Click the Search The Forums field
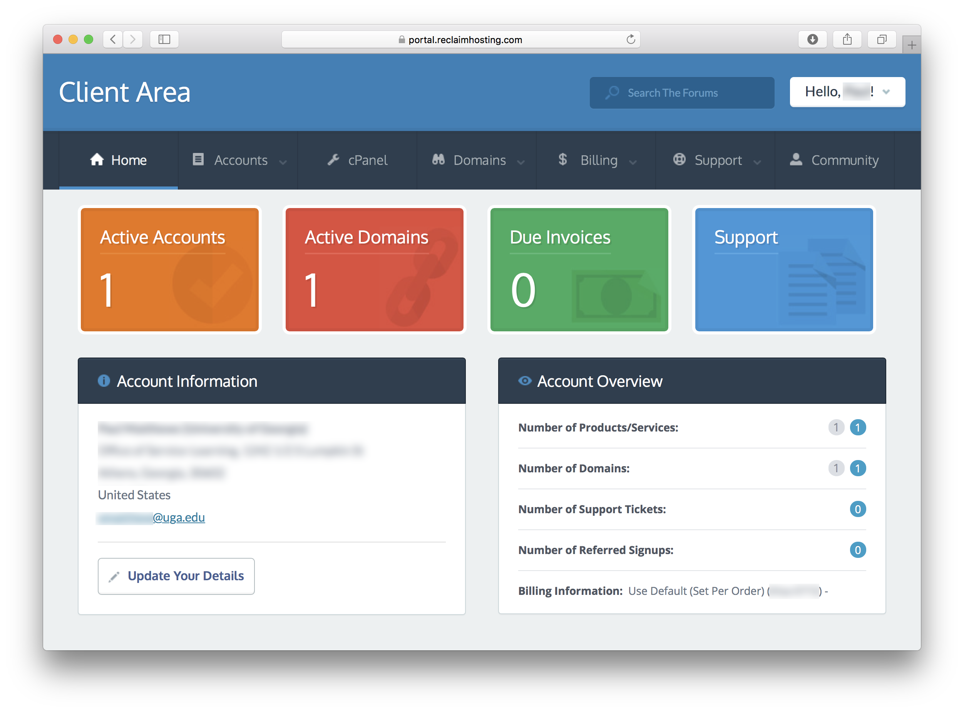 [x=681, y=93]
